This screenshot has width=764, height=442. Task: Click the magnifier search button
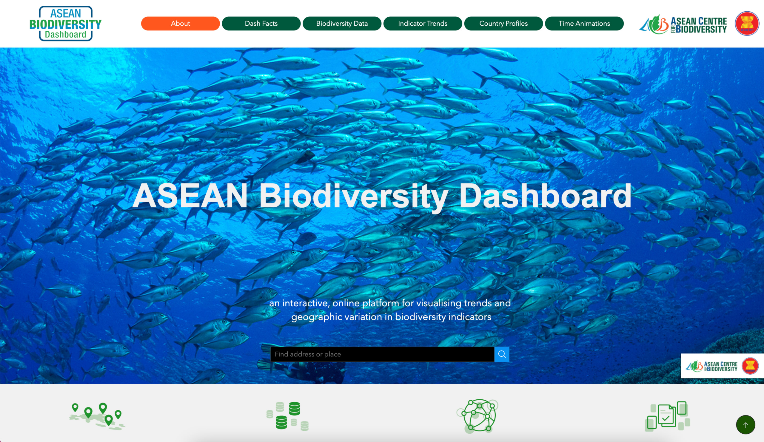coord(502,354)
